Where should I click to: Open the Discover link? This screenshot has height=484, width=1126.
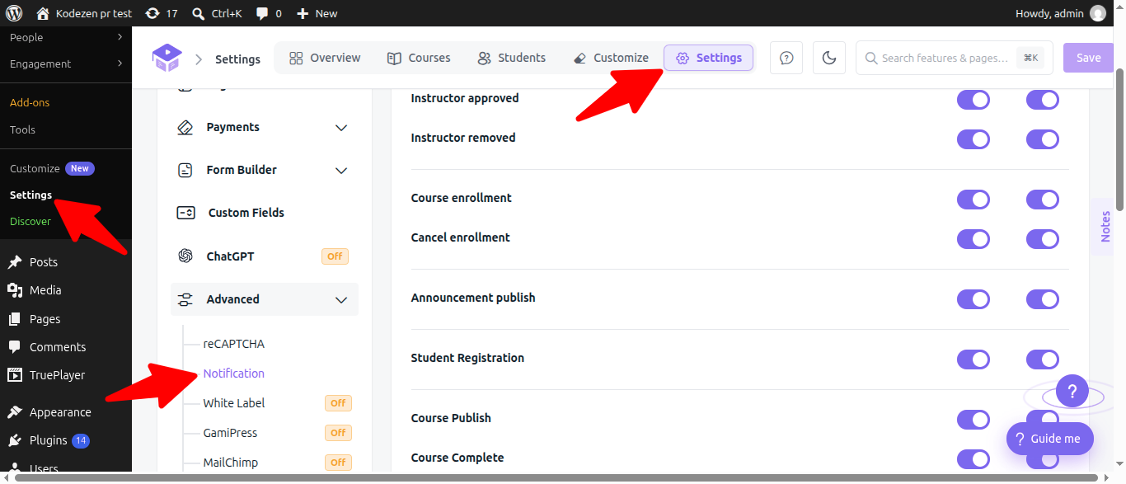tap(30, 222)
